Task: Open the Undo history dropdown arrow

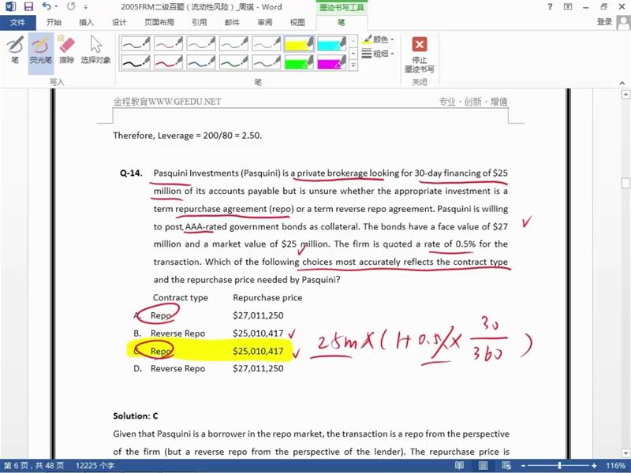Action: 56,7
